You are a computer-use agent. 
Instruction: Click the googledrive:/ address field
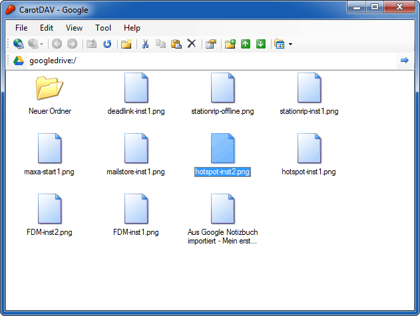point(200,61)
